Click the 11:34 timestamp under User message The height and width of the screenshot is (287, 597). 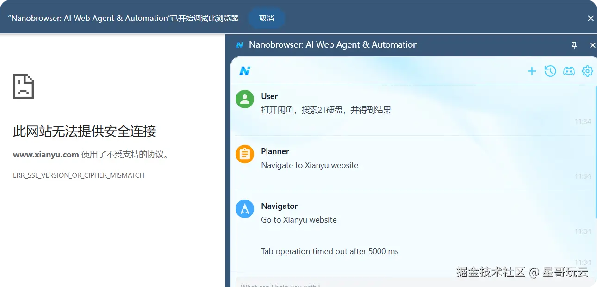click(583, 122)
